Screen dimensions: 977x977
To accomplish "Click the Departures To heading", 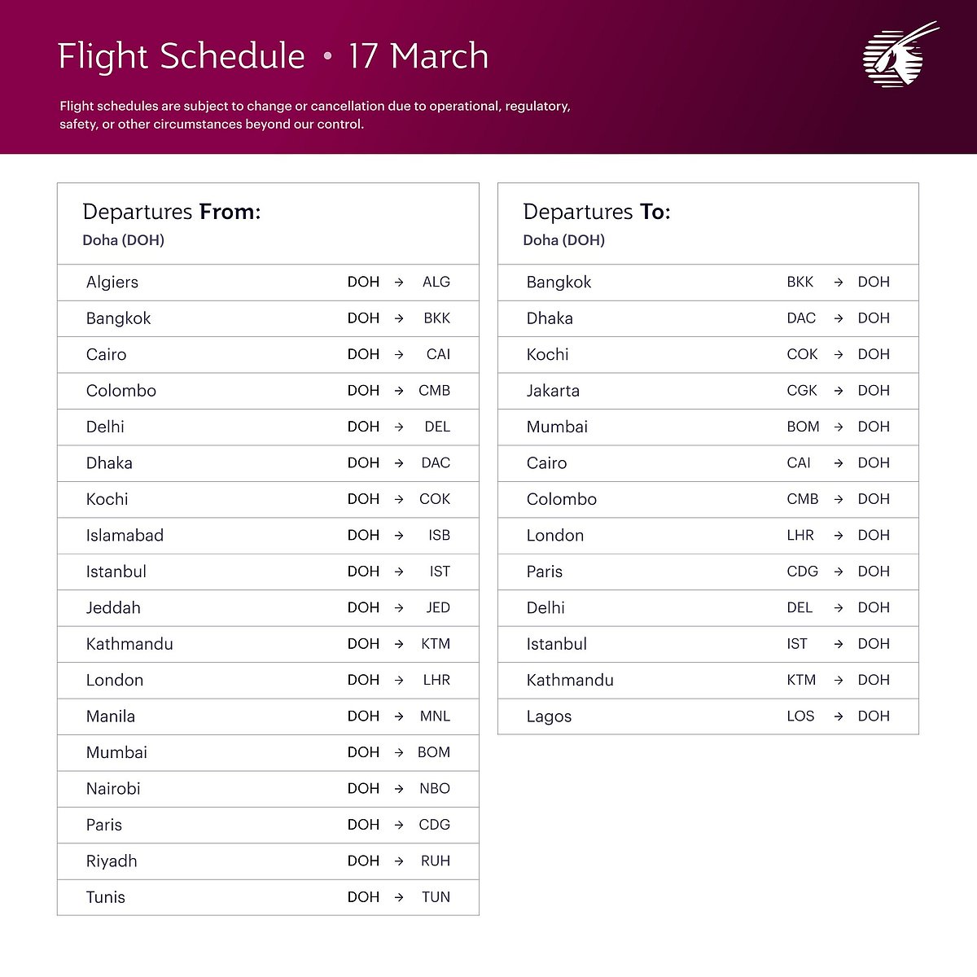I will (x=596, y=212).
